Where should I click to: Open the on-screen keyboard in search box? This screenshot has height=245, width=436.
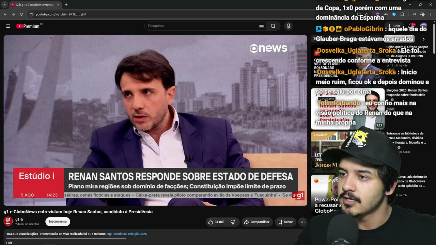[261, 26]
